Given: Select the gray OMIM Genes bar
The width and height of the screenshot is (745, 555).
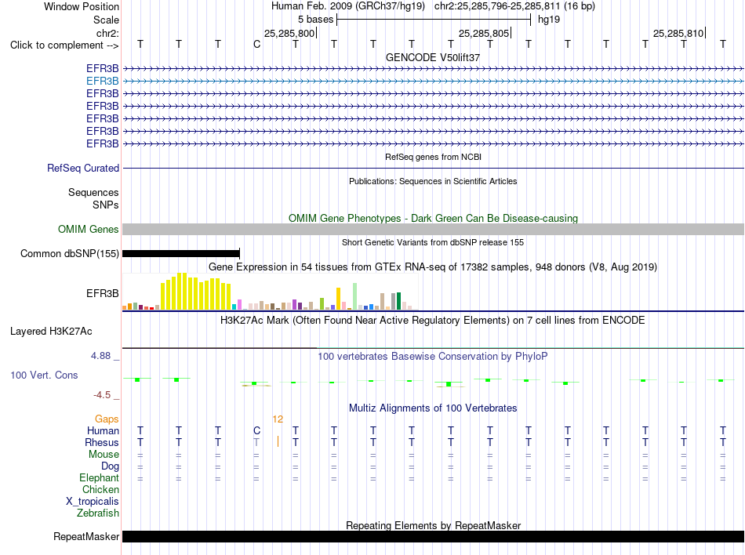Looking at the screenshot, I should [433, 230].
